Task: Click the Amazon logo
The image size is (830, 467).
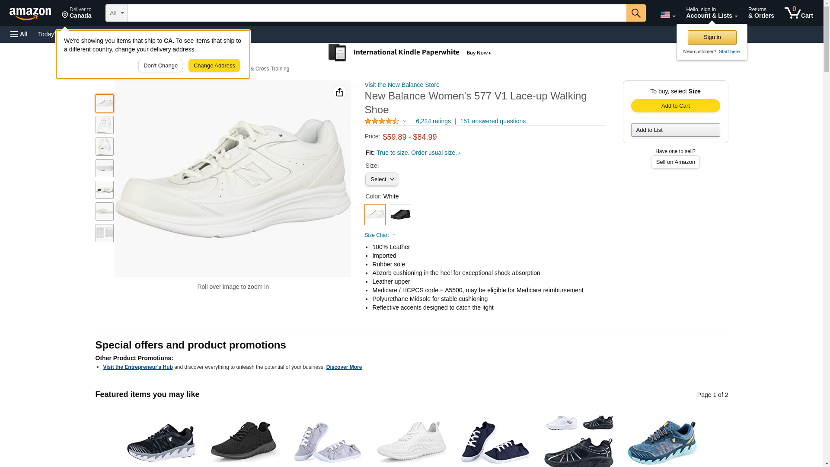Action: 30,13
